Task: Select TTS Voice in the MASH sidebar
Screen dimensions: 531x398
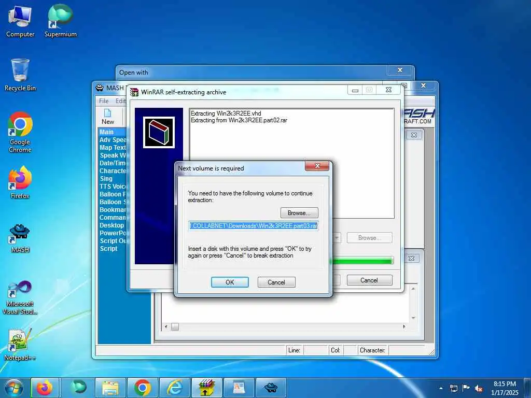Action: tap(113, 187)
